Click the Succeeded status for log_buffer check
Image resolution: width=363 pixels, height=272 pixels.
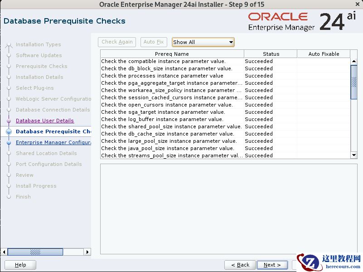(259, 119)
